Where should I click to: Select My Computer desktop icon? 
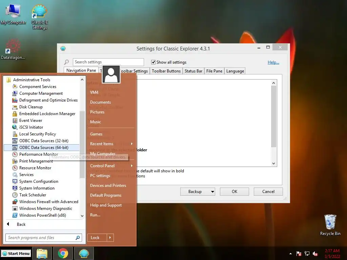coord(13,14)
